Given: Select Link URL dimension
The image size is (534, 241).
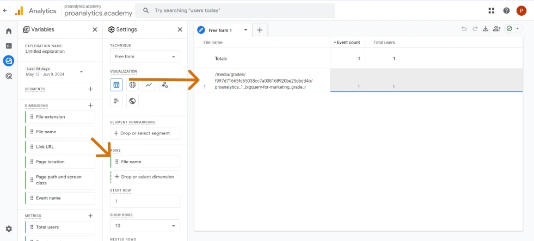Looking at the screenshot, I should (60, 147).
